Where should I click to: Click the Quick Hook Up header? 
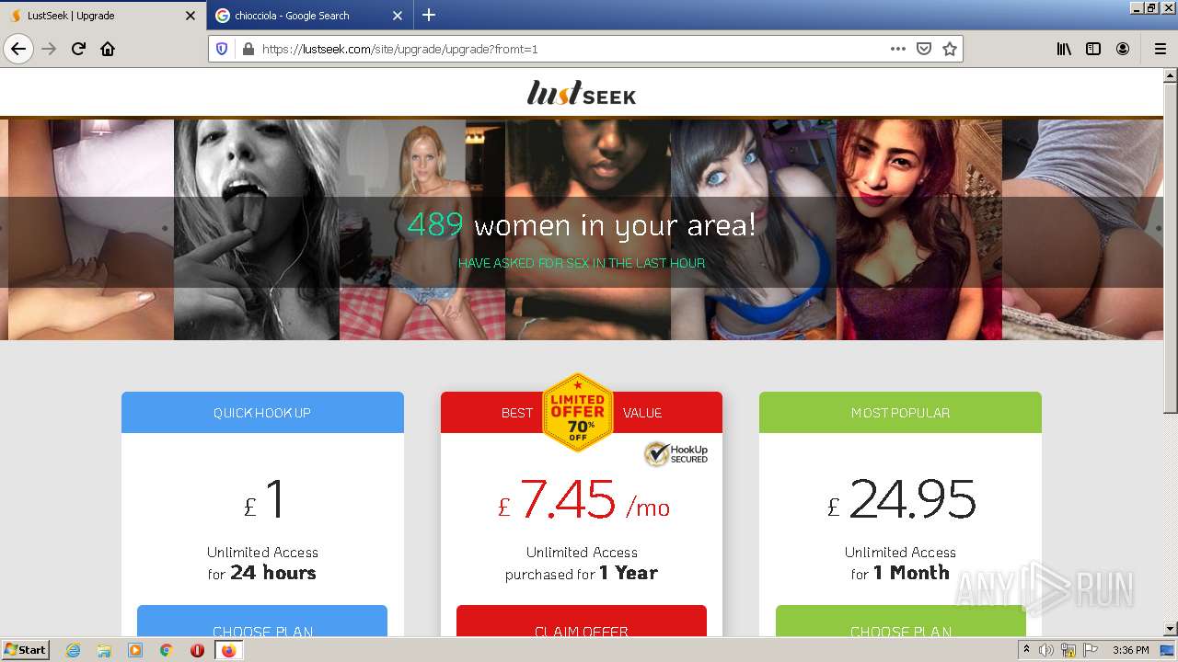(x=262, y=413)
